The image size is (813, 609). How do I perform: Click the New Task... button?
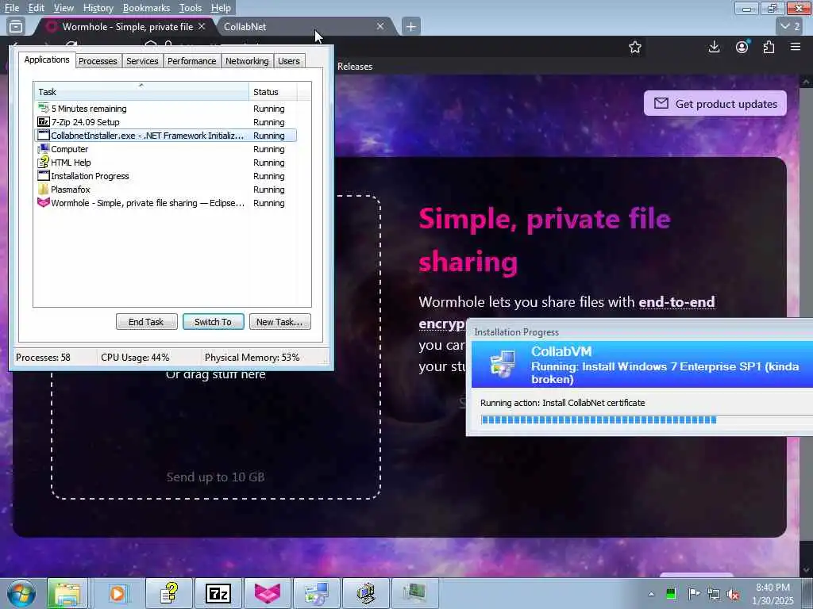[x=279, y=322]
